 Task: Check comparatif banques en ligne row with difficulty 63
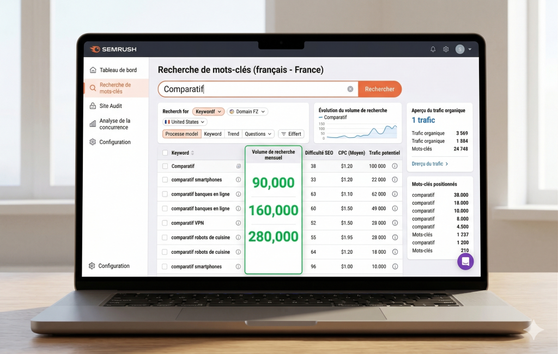point(165,194)
